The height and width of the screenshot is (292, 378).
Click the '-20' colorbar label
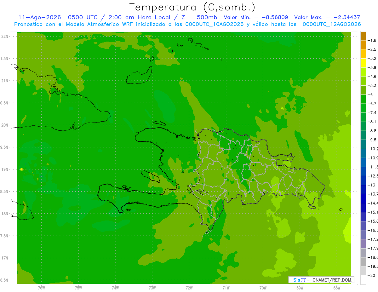(372, 276)
